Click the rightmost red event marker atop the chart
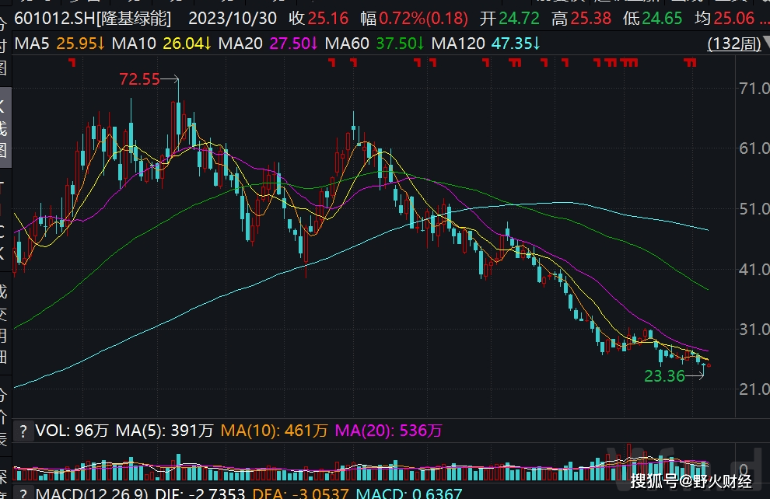This screenshot has width=770, height=499. tap(689, 63)
